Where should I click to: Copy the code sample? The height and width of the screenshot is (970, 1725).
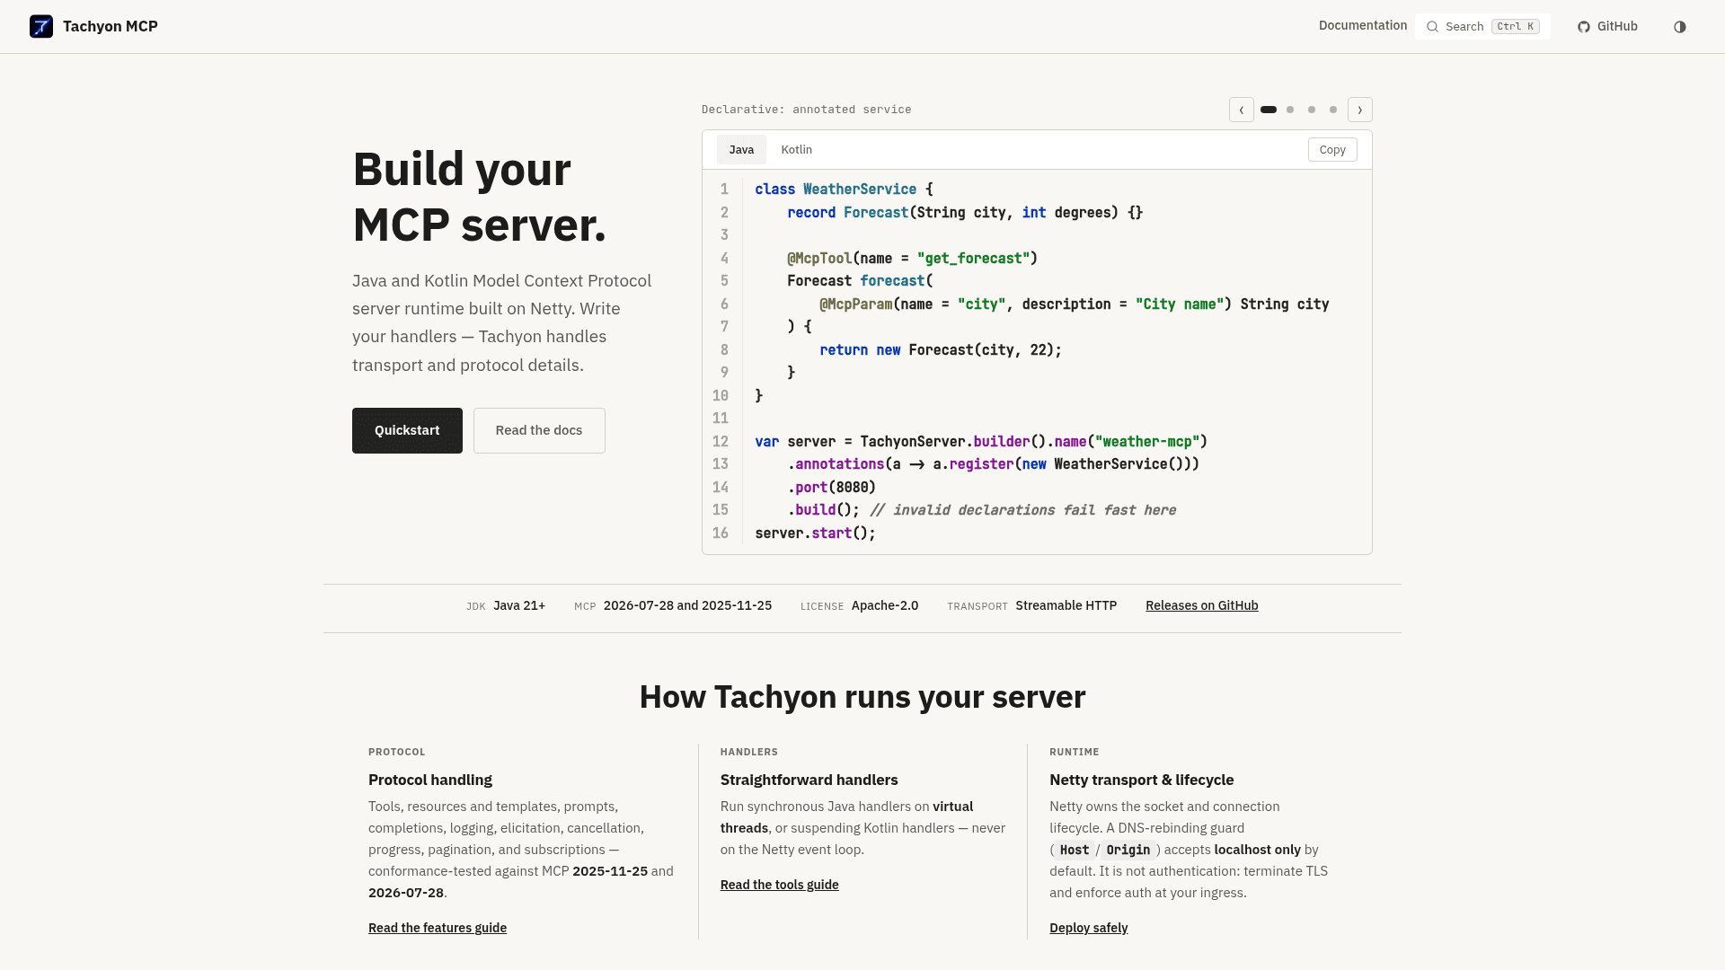pyautogui.click(x=1332, y=150)
